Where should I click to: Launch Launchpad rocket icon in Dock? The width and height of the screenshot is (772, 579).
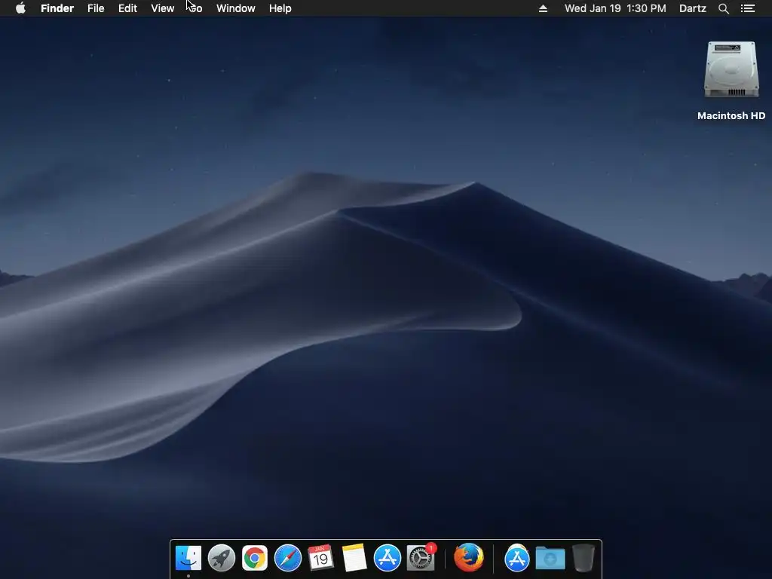click(x=222, y=558)
